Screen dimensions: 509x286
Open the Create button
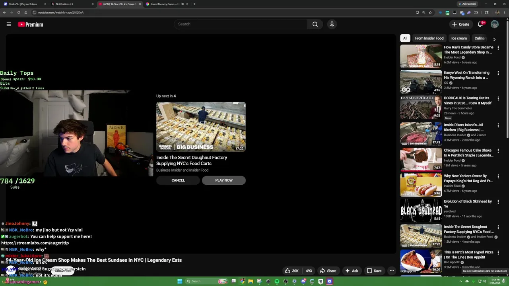460,24
